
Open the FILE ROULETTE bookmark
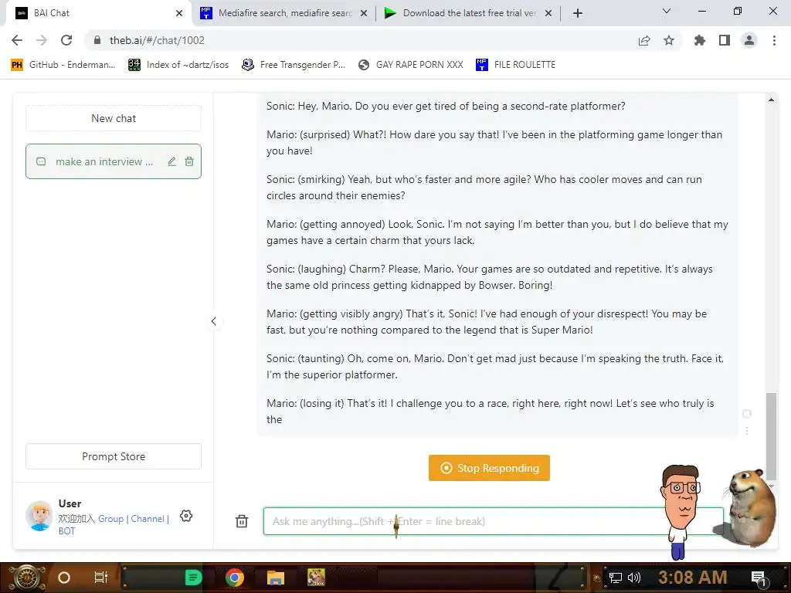tap(515, 65)
